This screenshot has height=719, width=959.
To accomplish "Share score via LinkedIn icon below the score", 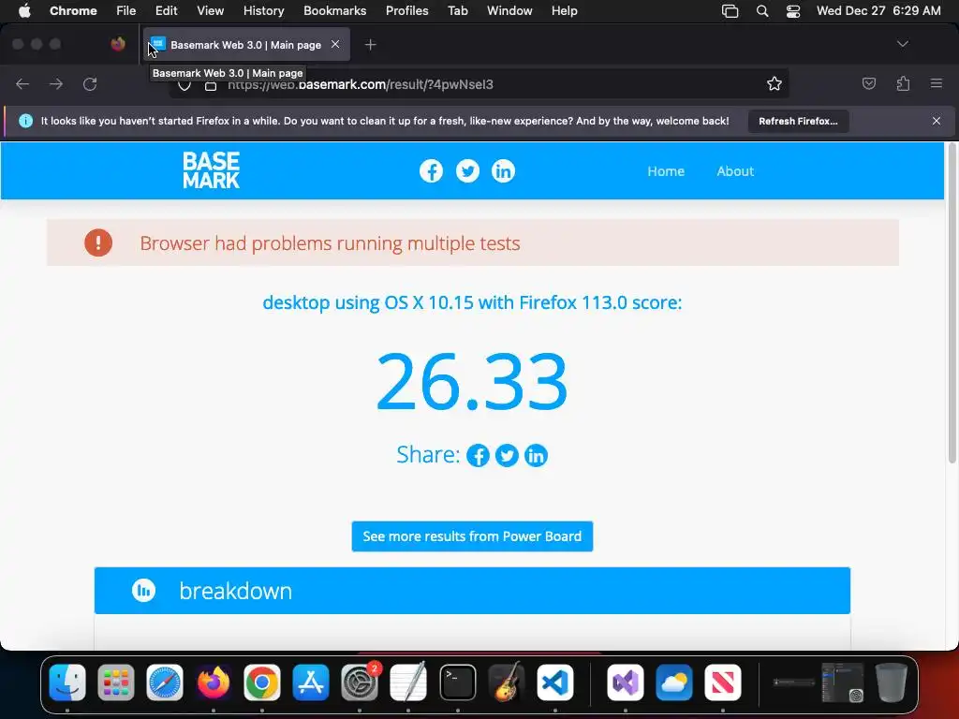I will (536, 456).
